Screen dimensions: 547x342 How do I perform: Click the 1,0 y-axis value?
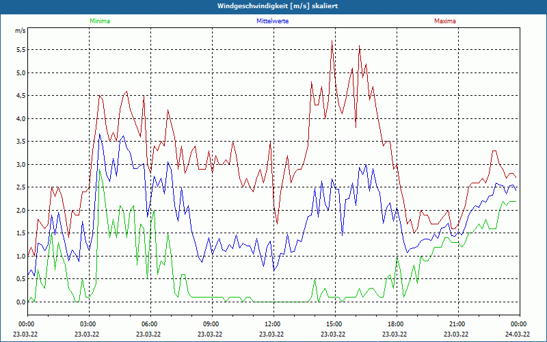(x=21, y=256)
